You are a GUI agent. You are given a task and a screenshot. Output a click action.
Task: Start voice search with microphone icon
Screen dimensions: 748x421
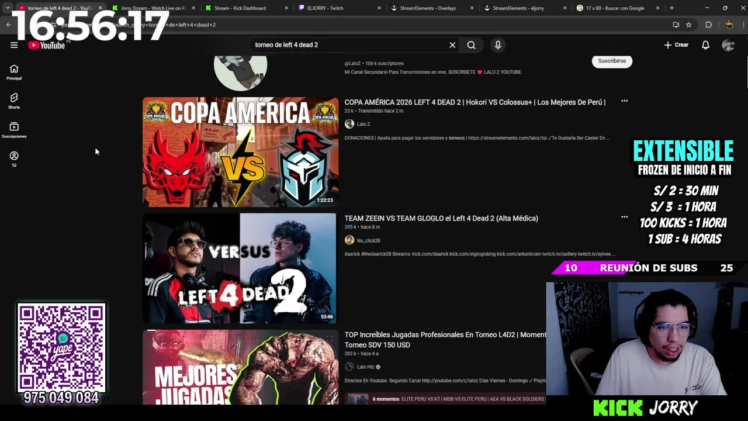pyautogui.click(x=498, y=45)
